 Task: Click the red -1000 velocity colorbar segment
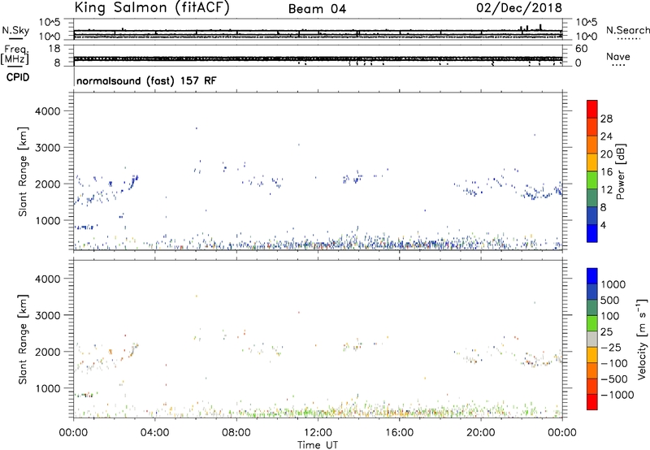(592, 402)
